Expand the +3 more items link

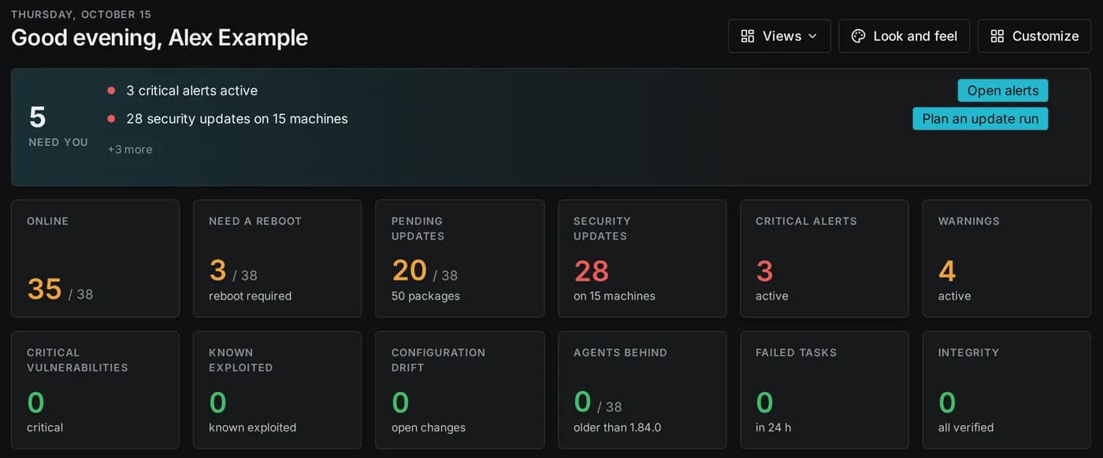[x=130, y=149]
